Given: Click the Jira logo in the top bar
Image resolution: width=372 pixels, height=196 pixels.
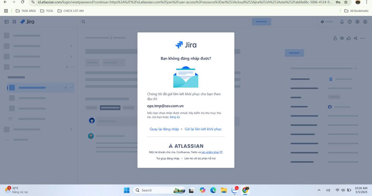Looking at the screenshot, I should click(27, 22).
